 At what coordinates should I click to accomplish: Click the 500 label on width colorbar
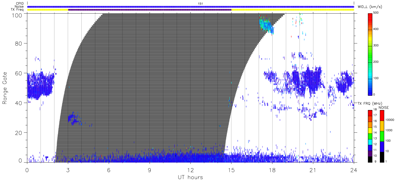[376, 13]
